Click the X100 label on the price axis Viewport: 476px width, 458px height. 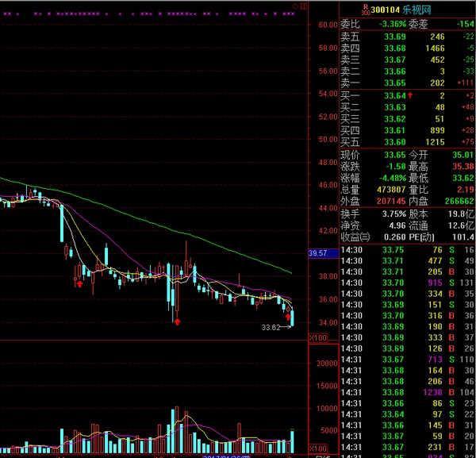pyautogui.click(x=318, y=337)
